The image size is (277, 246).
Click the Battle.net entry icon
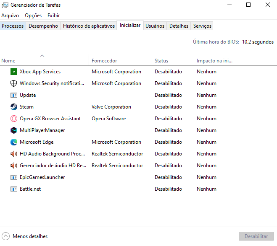pyautogui.click(x=13, y=189)
